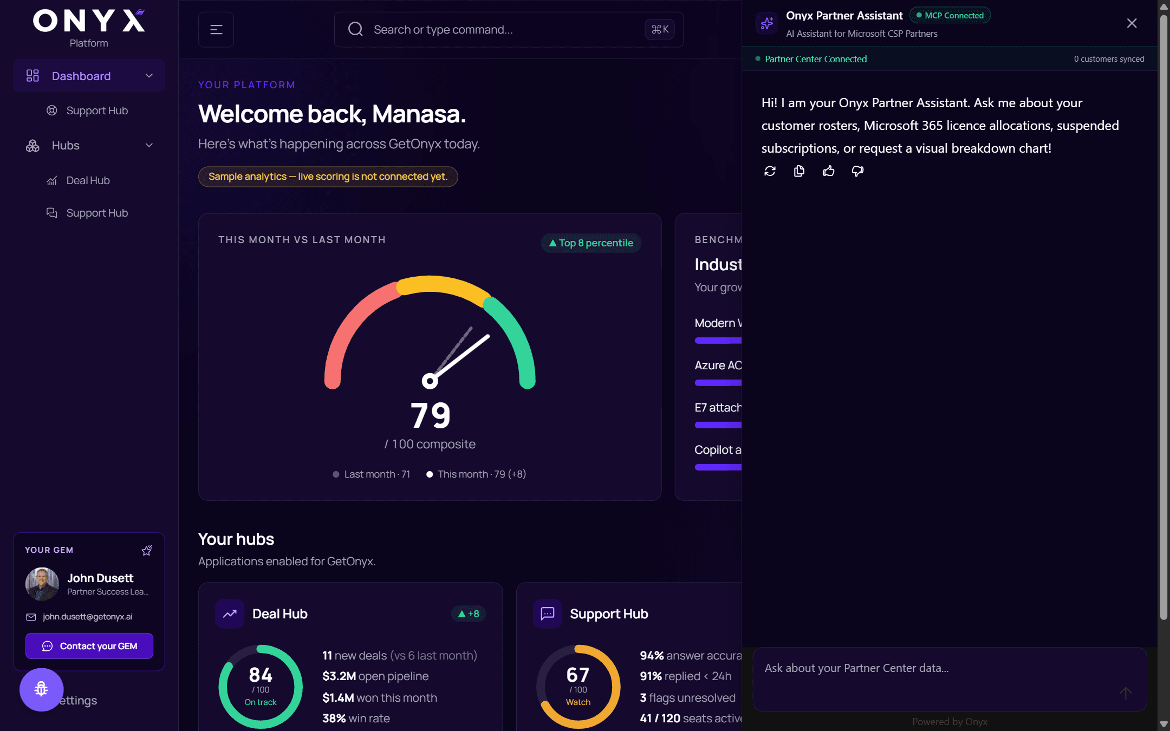Viewport: 1170px width, 731px height.
Task: Toggle the sidebar hamburger button
Action: pyautogui.click(x=216, y=29)
